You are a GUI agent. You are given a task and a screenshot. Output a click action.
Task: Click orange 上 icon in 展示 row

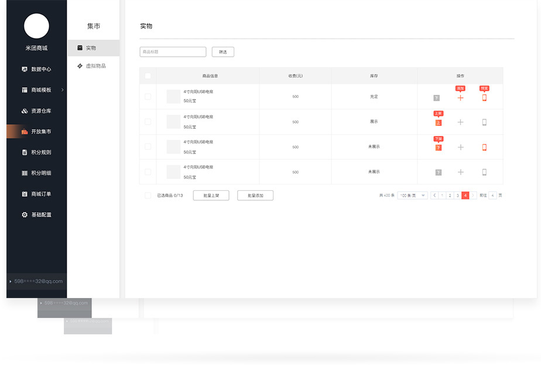click(439, 123)
